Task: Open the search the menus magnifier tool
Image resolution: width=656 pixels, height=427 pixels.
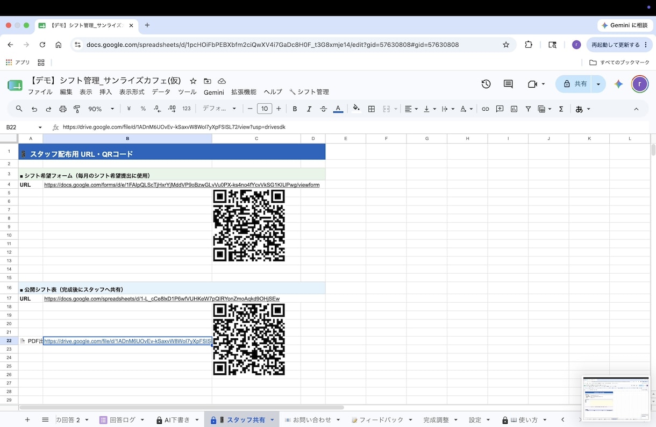Action: 19,109
